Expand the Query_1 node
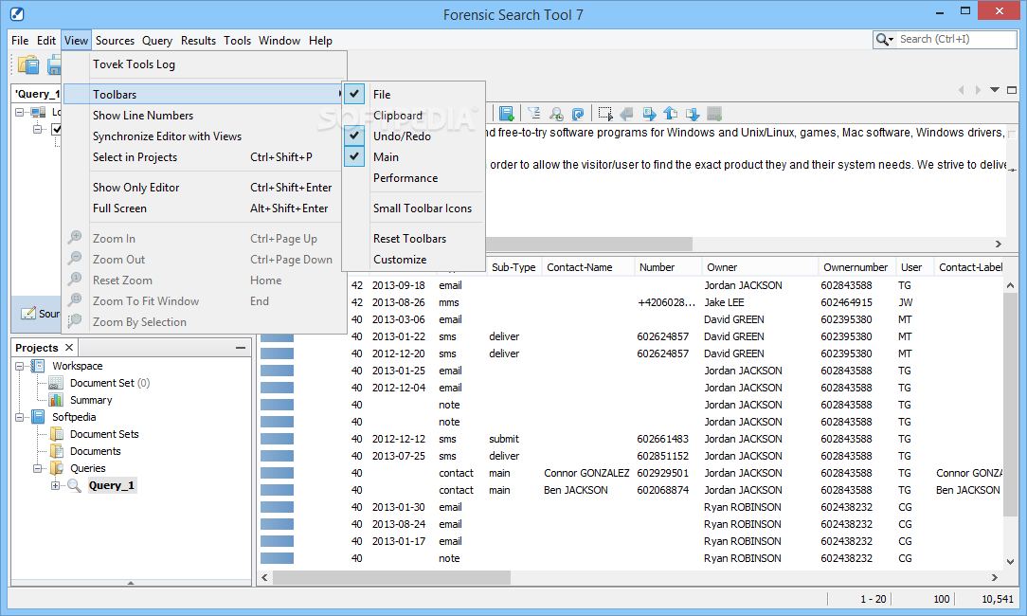The height and width of the screenshot is (616, 1027). click(56, 485)
